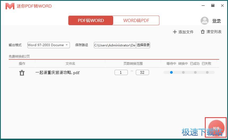Click the trash icon beside 清空列表
The image size is (228, 140).
[x=203, y=32]
